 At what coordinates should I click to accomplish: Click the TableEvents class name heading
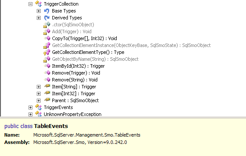51,126
